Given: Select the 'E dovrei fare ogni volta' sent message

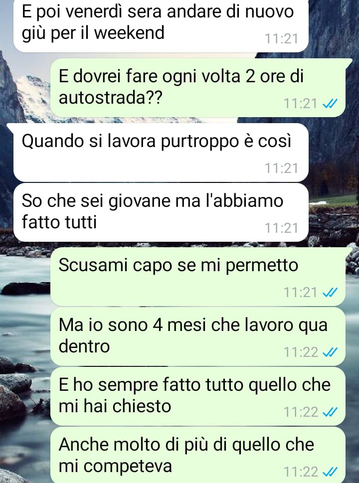Looking at the screenshot, I should (198, 88).
